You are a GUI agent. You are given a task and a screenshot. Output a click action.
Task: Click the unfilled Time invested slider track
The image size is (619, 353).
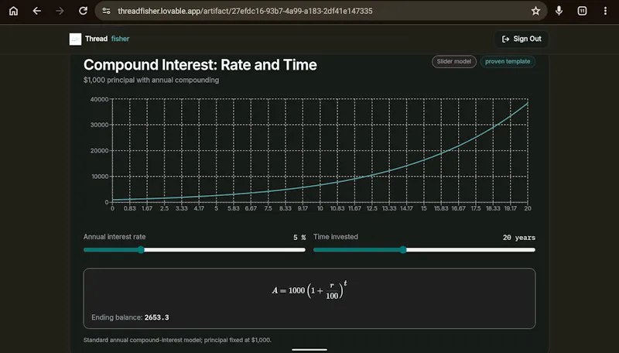coord(470,250)
